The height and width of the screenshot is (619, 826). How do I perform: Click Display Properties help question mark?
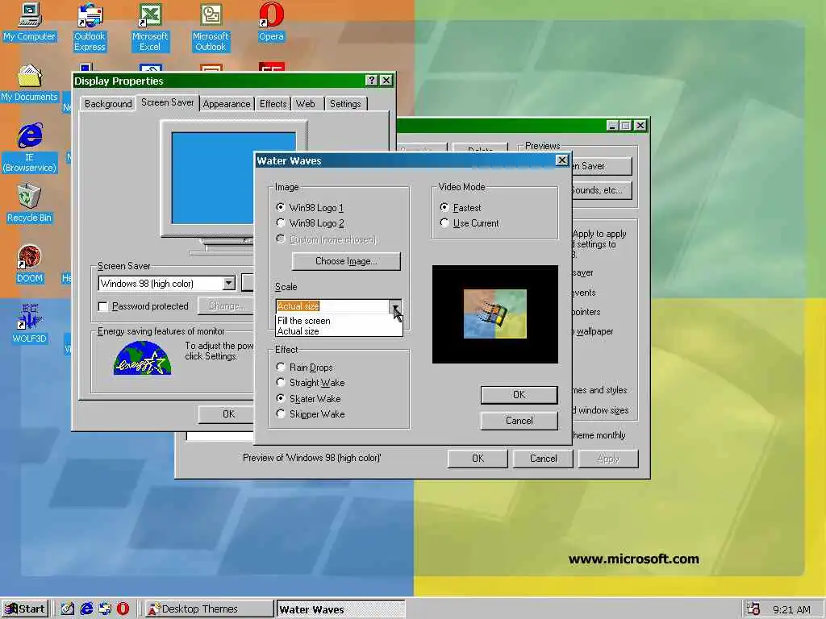(371, 80)
